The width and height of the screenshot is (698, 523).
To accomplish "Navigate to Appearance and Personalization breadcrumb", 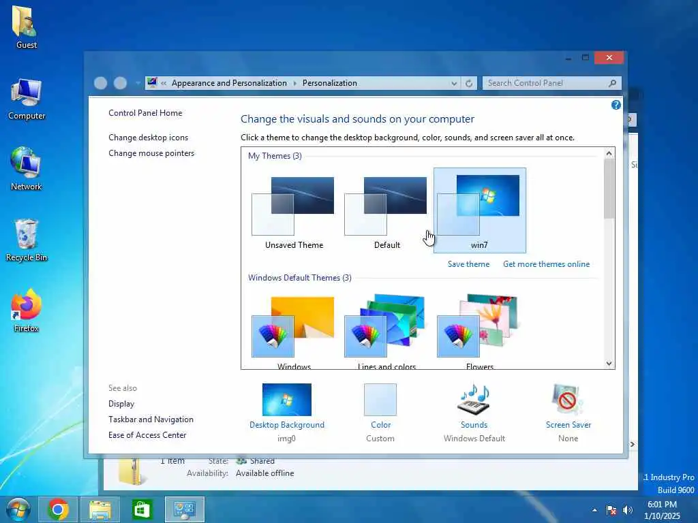I will [229, 83].
